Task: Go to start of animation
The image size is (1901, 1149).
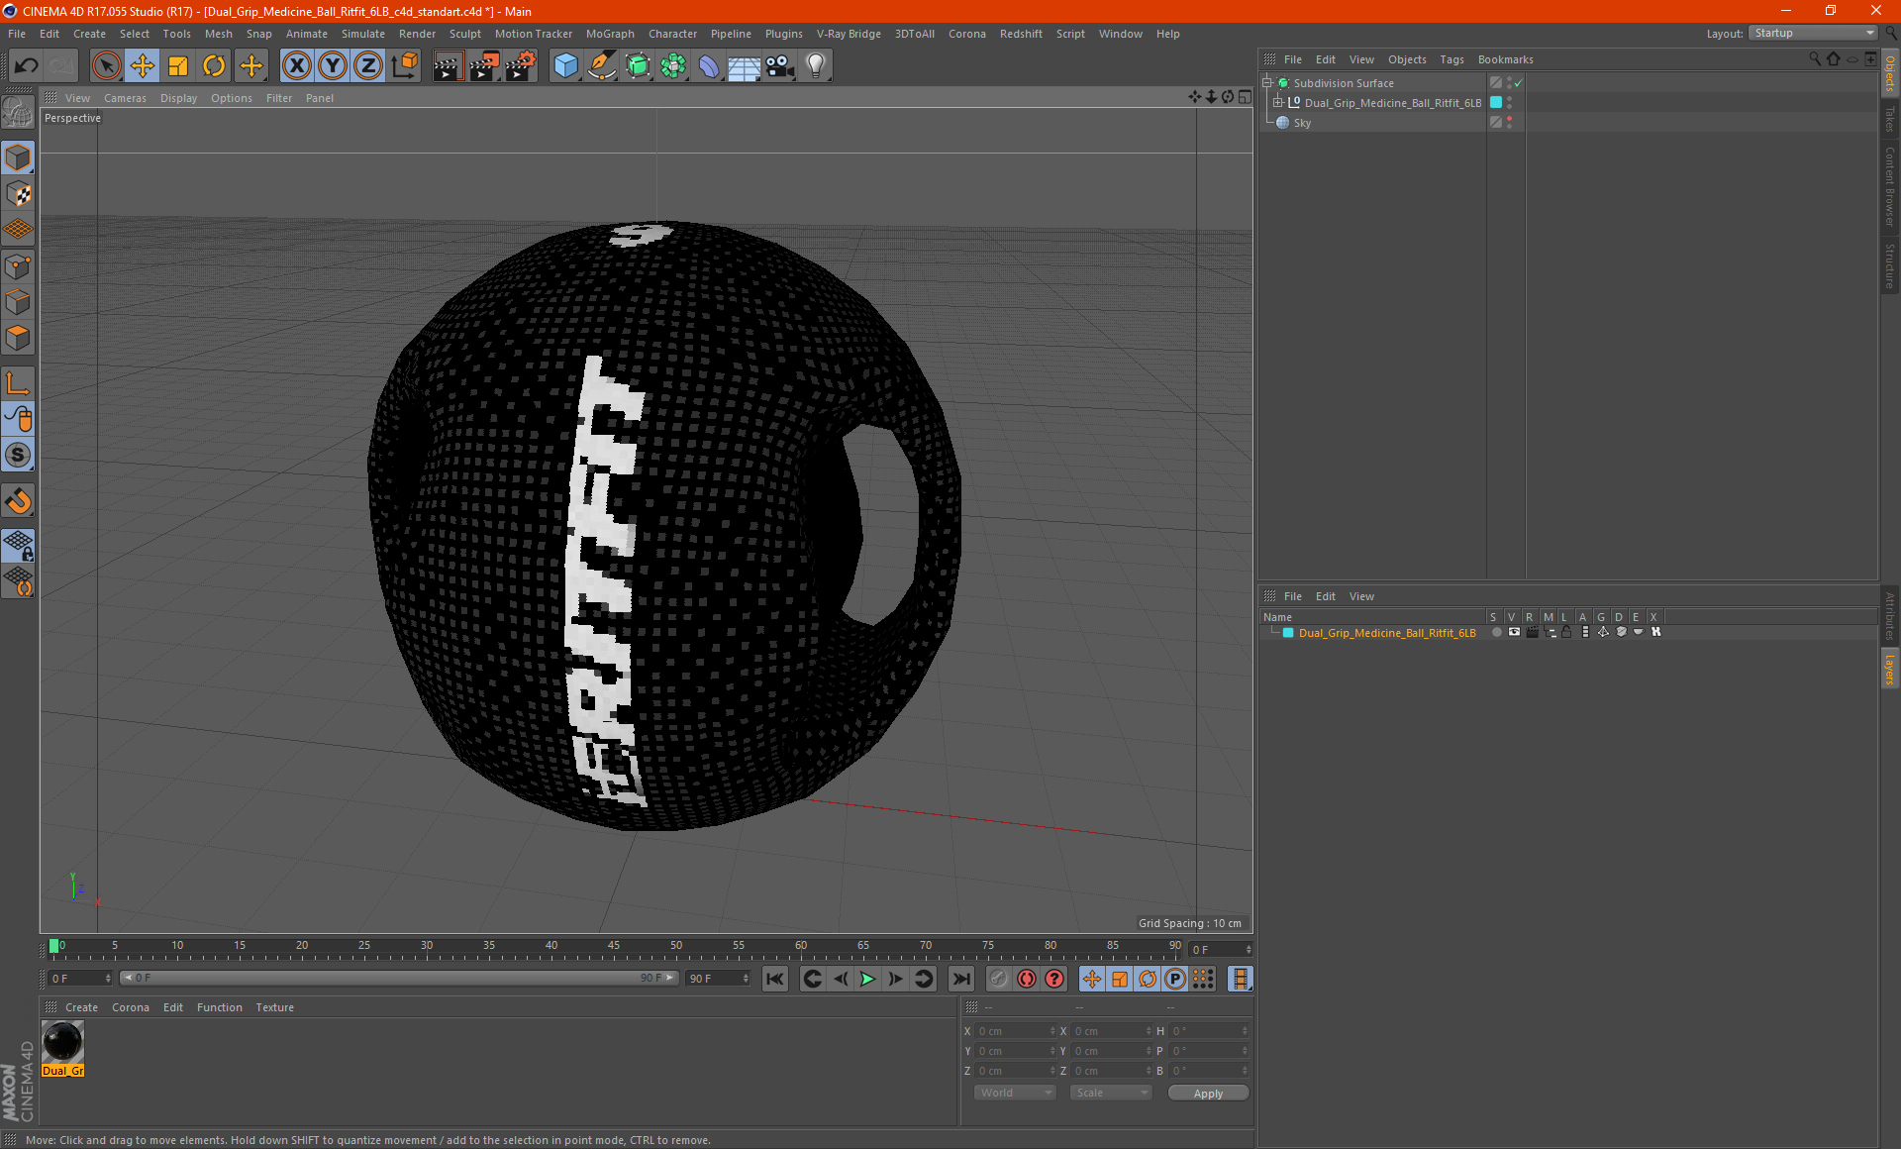Action: click(775, 979)
